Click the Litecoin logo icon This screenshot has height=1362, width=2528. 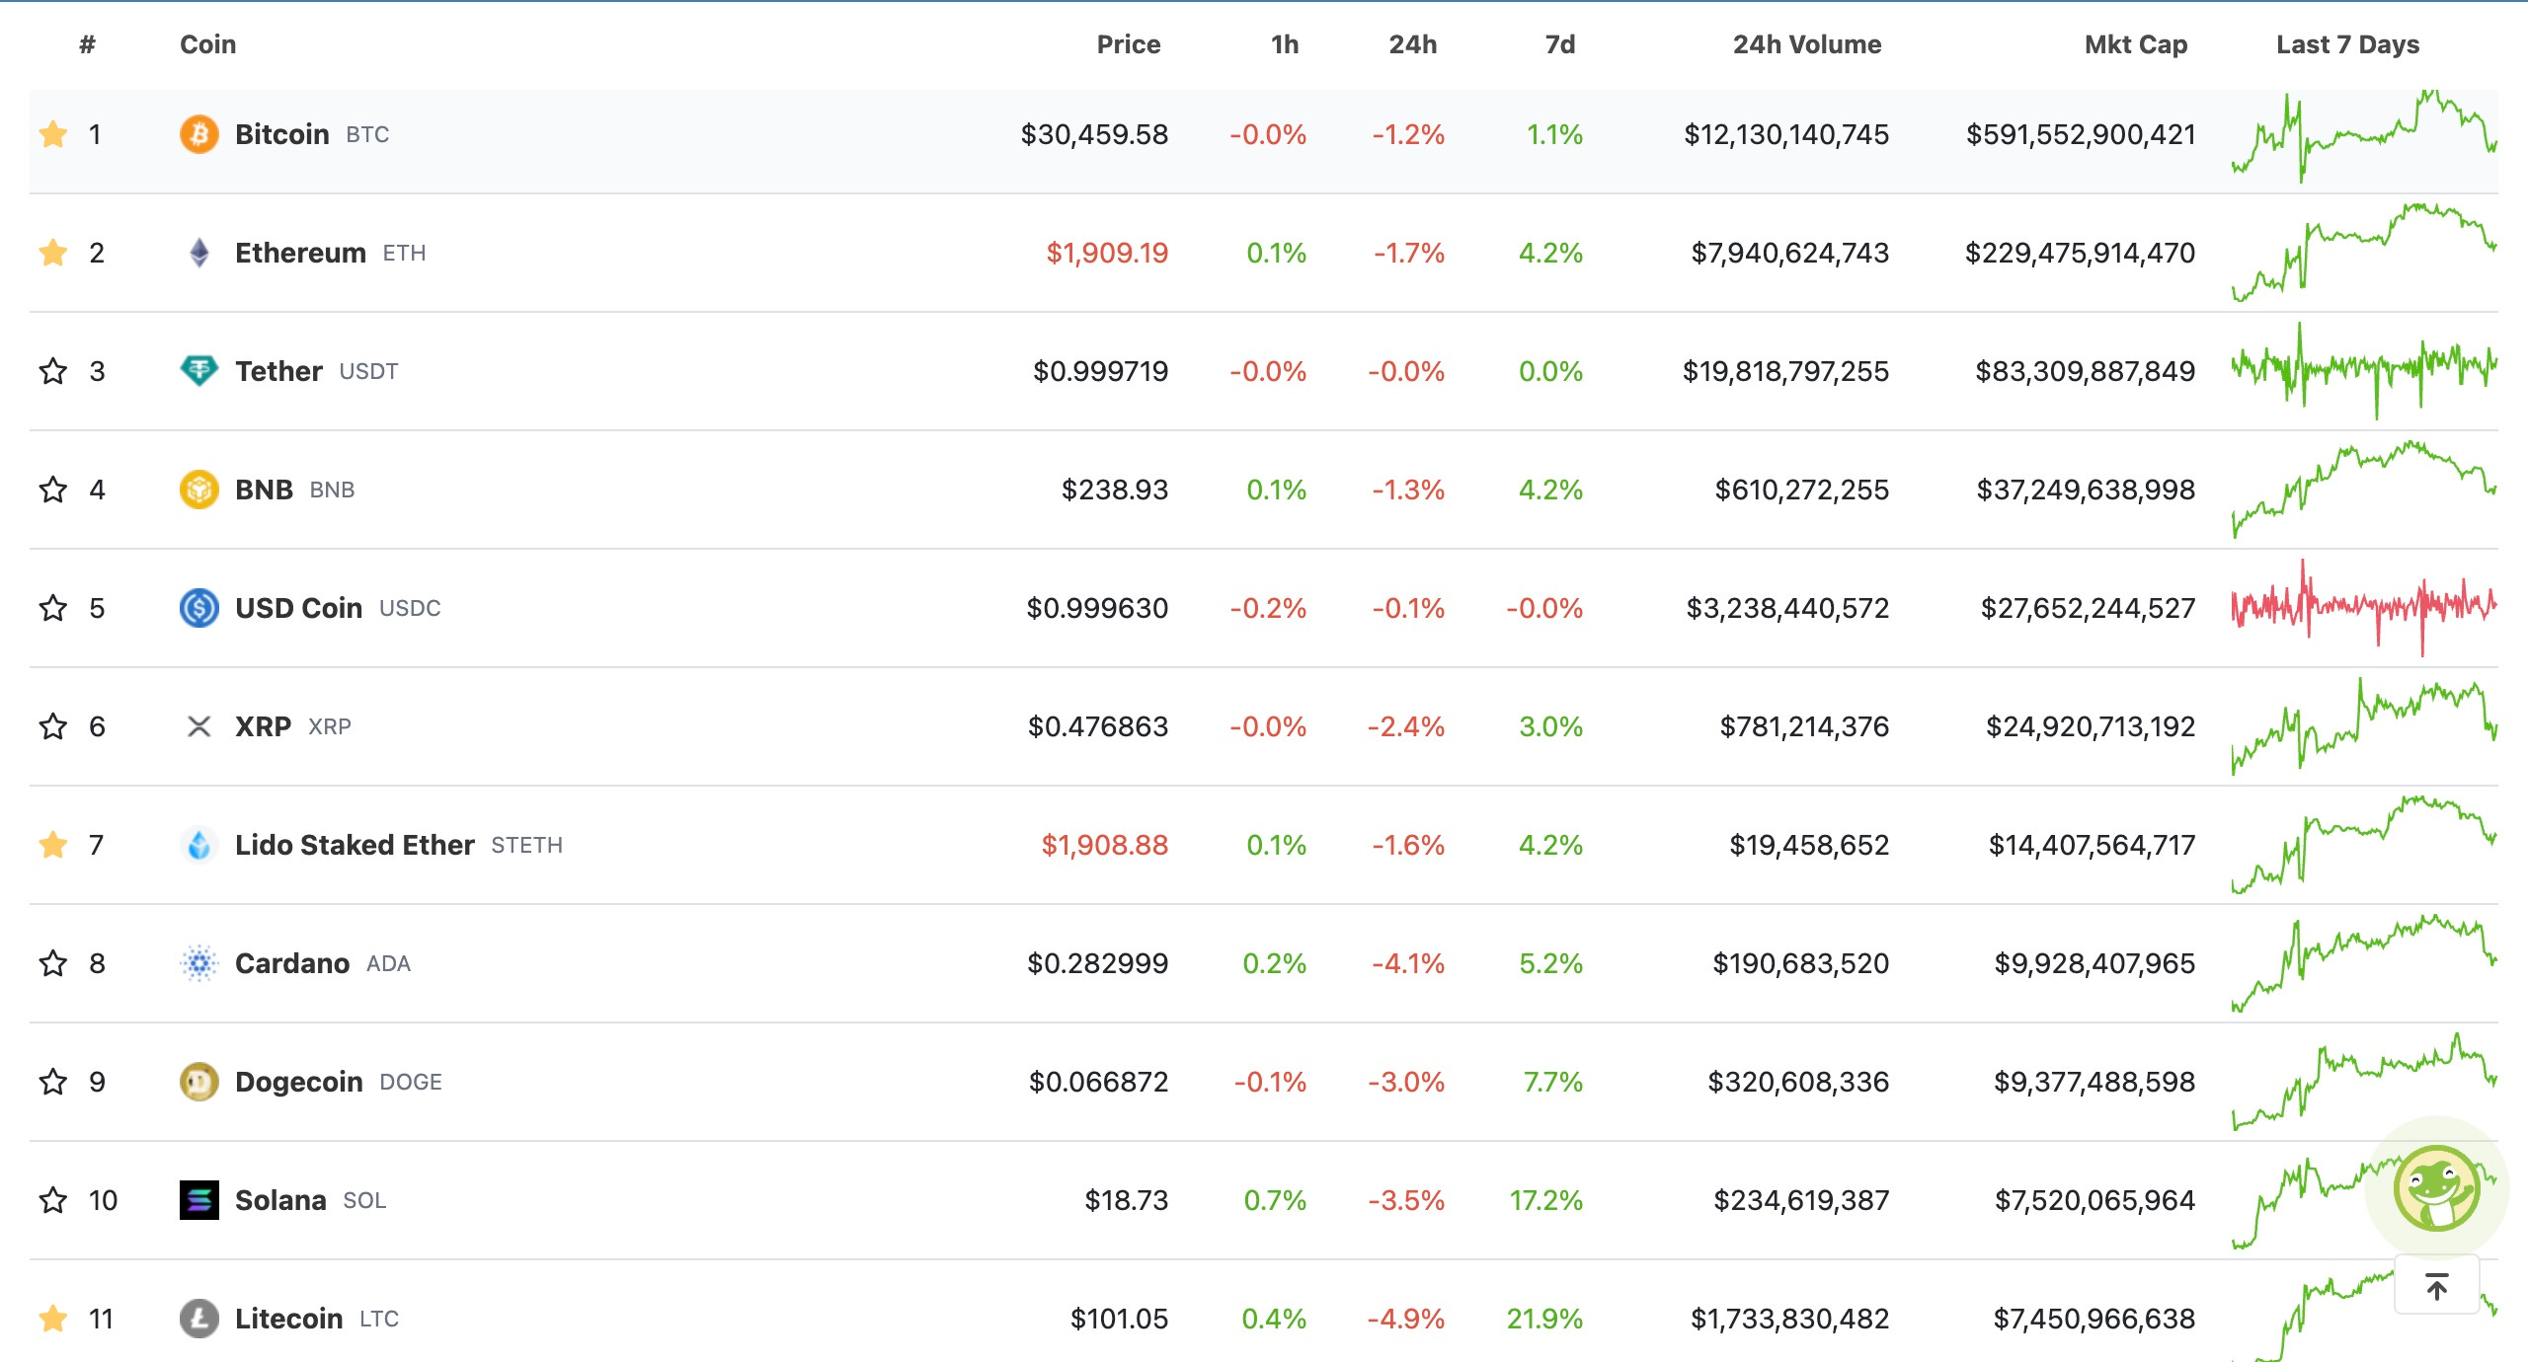click(198, 1319)
